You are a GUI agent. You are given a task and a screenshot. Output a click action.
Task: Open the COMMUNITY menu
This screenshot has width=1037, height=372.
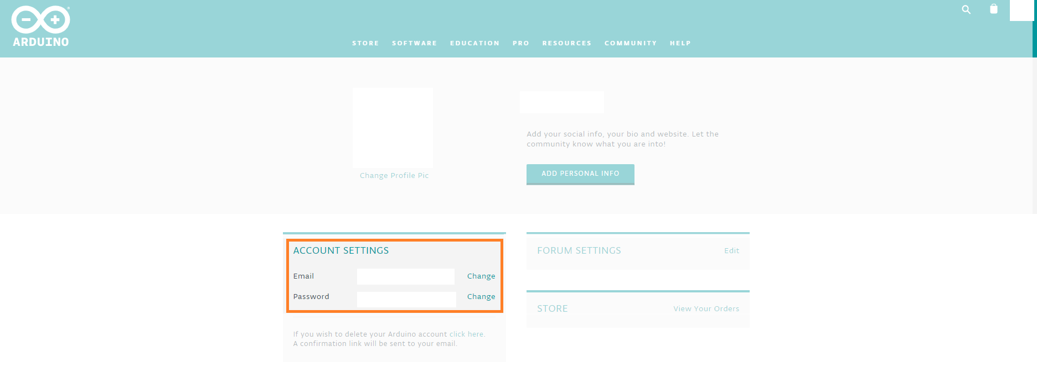[x=631, y=43]
